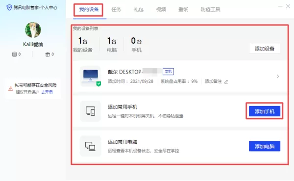
Task: Open the 视频 tab
Action: tap(161, 10)
